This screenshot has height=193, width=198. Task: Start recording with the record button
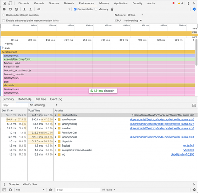point(4,9)
